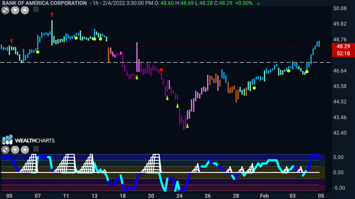The width and height of the screenshot is (355, 199).
Task: Click the 50.88 price axis label
Action: coord(340,9)
